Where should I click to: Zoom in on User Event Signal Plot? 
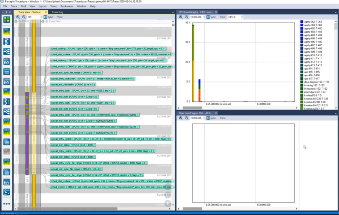pyautogui.click(x=181, y=118)
